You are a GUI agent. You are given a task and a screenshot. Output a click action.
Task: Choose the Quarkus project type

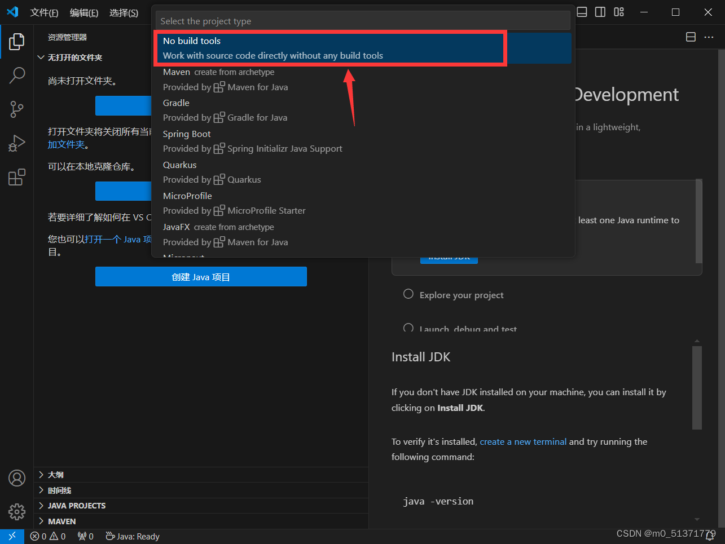363,173
